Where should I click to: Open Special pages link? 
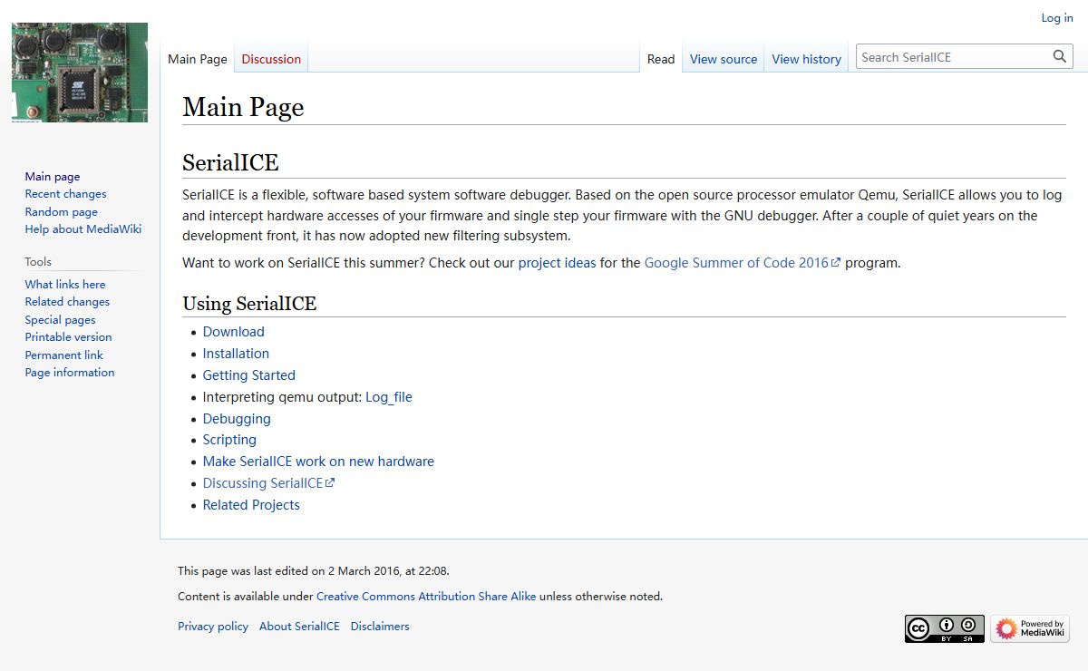60,319
